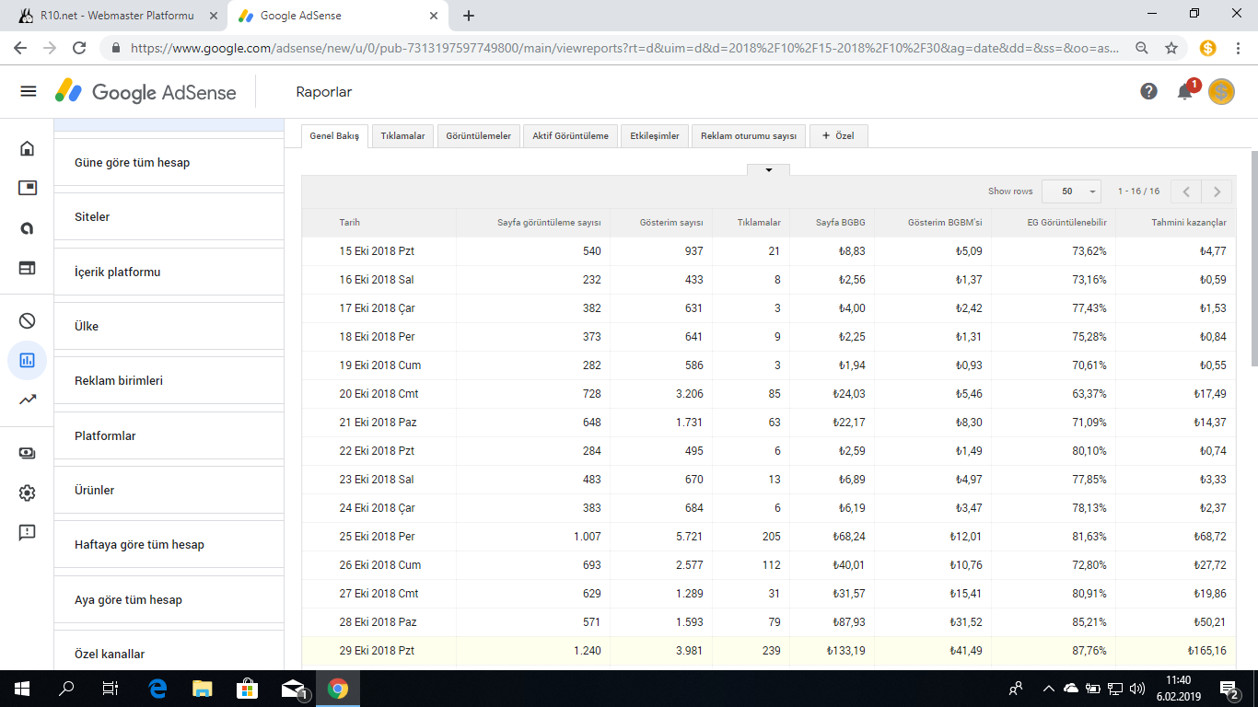Open the Ülke report
Viewport: 1258px width, 707px height.
(169, 327)
